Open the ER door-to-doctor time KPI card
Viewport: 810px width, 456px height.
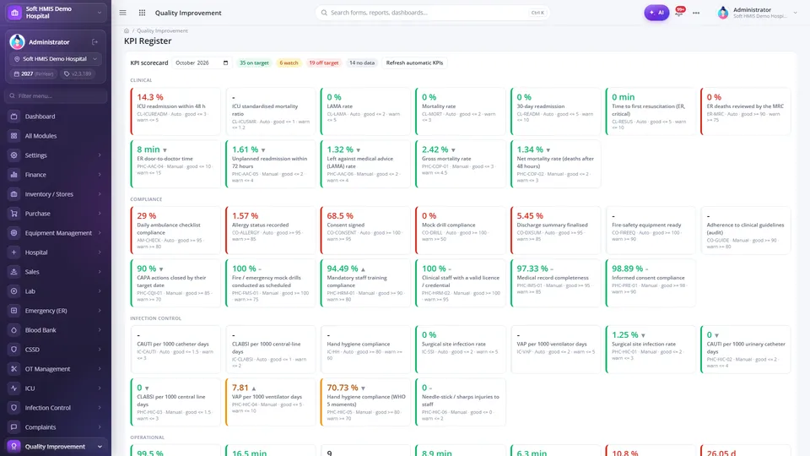(175, 164)
